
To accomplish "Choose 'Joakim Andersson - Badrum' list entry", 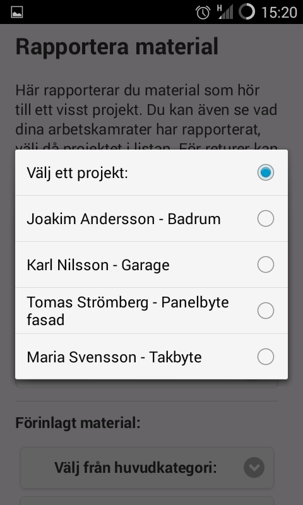I will coord(151,218).
